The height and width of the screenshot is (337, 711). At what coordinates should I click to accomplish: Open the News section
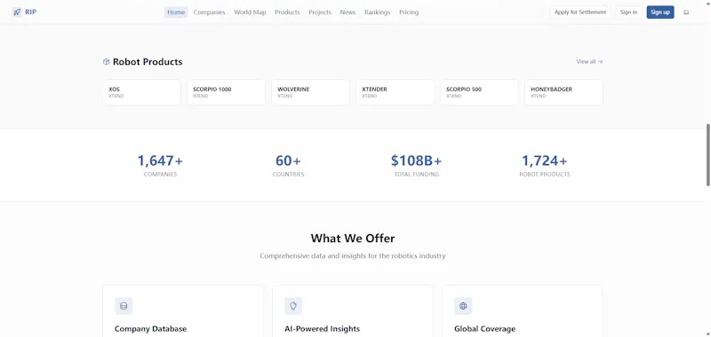pyautogui.click(x=348, y=12)
